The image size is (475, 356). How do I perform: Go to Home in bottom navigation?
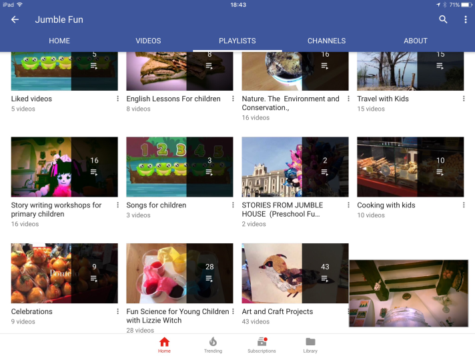[x=164, y=345]
